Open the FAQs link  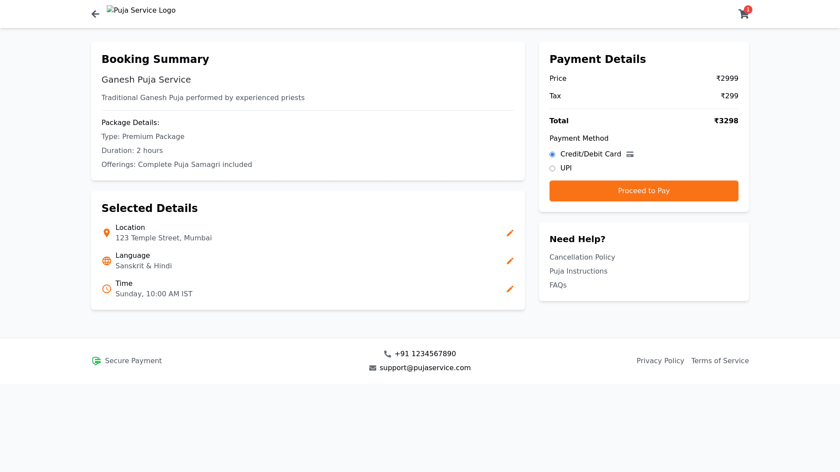point(558,285)
